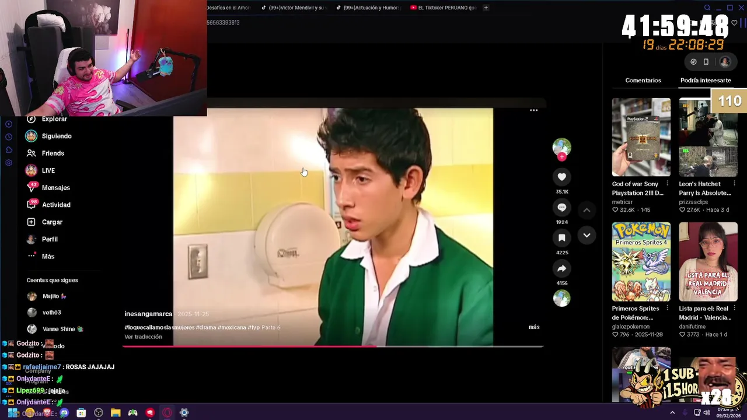Open the Opera sidebar history clock icon
Viewport: 747px width, 420px height.
(x=9, y=136)
